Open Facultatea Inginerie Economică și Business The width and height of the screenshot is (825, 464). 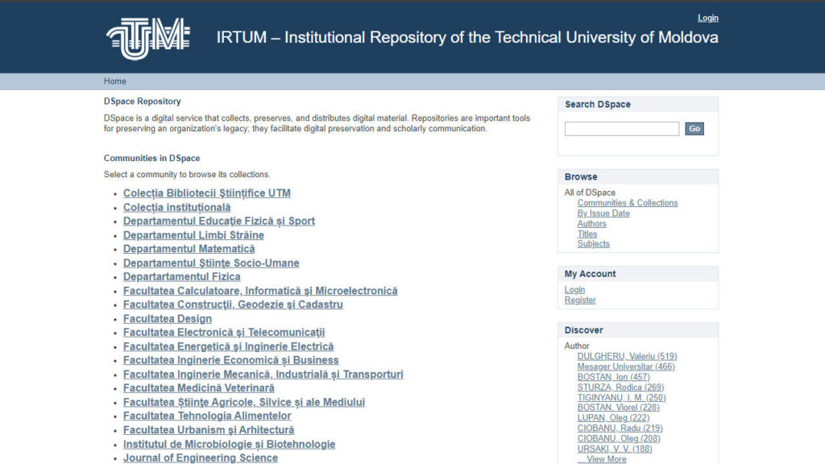click(x=231, y=360)
